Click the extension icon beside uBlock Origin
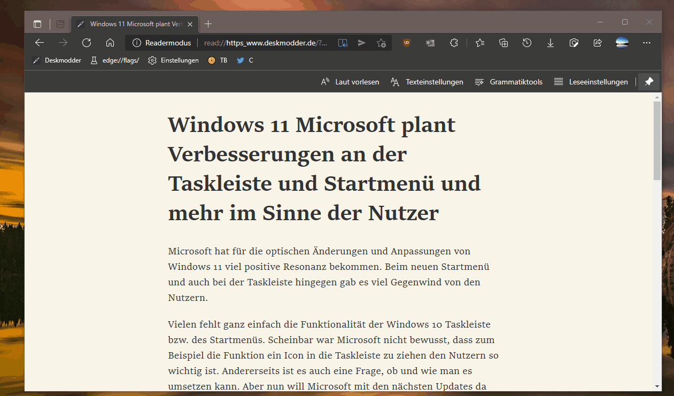The height and width of the screenshot is (396, 674). 430,43
